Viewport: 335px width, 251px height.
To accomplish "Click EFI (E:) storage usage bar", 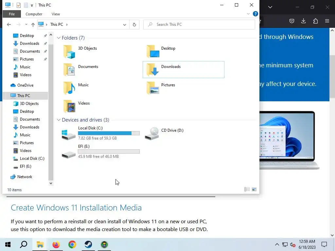I will 109,152.
